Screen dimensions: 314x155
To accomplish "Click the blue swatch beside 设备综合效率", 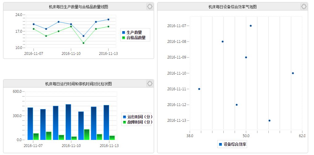I will [221, 144].
